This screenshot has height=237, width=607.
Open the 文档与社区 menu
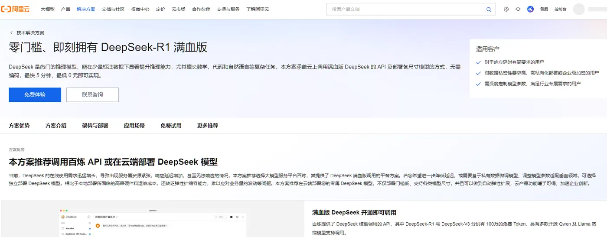click(x=113, y=9)
